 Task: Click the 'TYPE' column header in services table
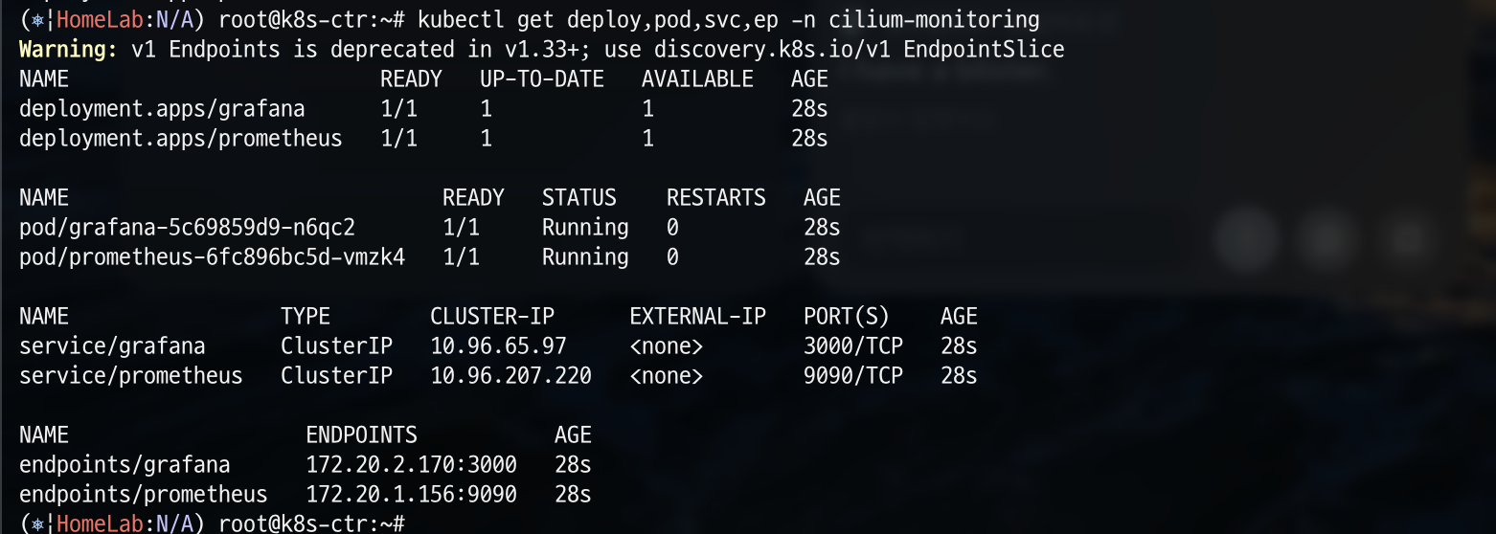pyautogui.click(x=306, y=316)
